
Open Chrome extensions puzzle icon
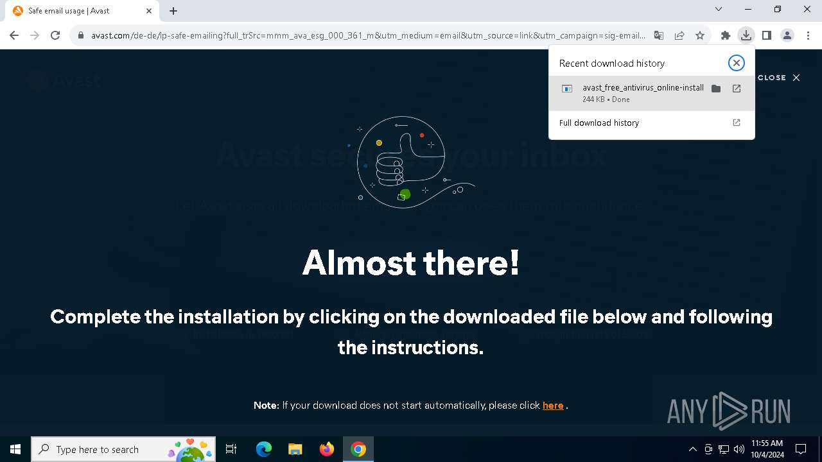click(x=726, y=35)
